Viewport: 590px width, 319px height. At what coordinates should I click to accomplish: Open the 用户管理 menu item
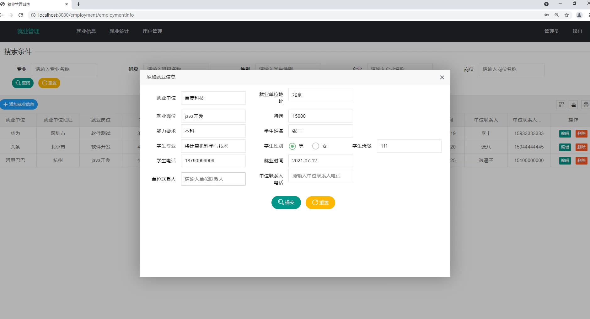(152, 31)
